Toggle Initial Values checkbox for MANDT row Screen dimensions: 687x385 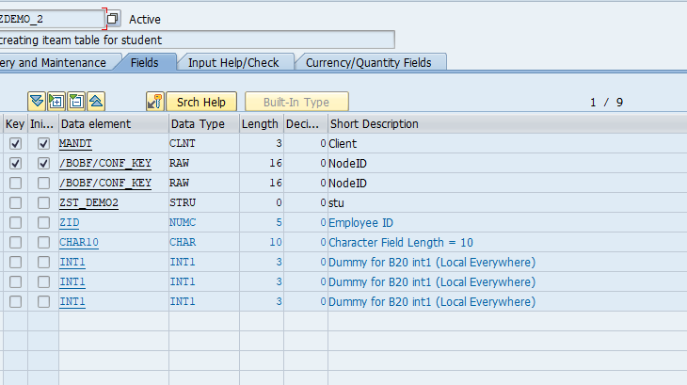43,144
